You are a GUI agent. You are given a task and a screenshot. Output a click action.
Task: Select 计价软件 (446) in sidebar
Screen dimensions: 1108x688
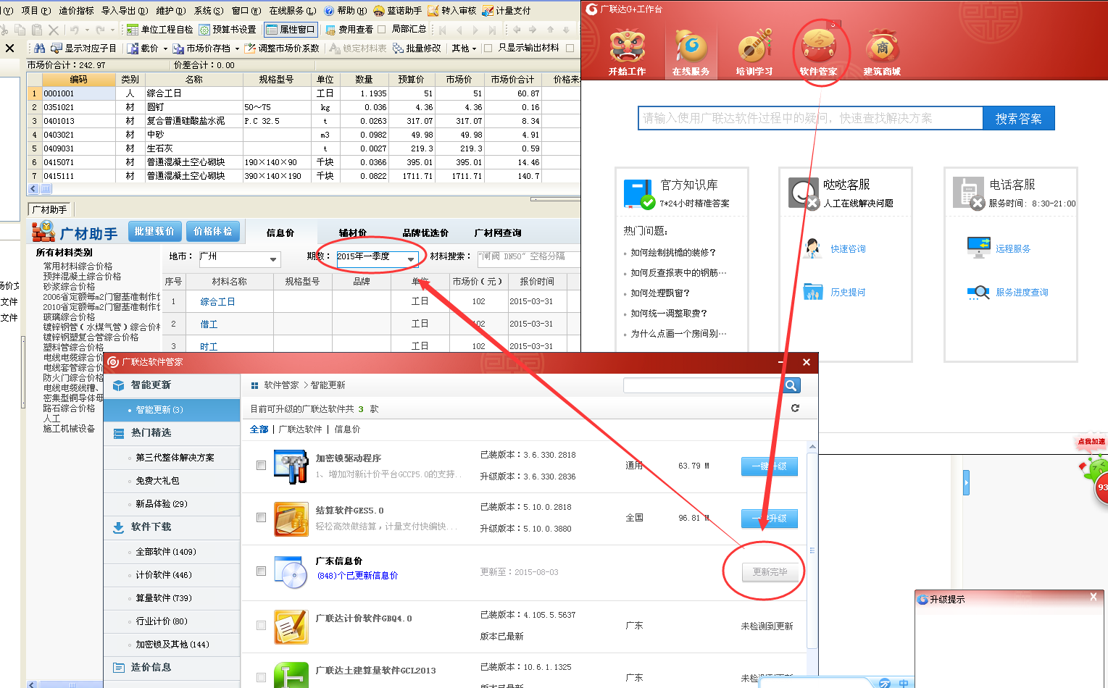pos(172,575)
